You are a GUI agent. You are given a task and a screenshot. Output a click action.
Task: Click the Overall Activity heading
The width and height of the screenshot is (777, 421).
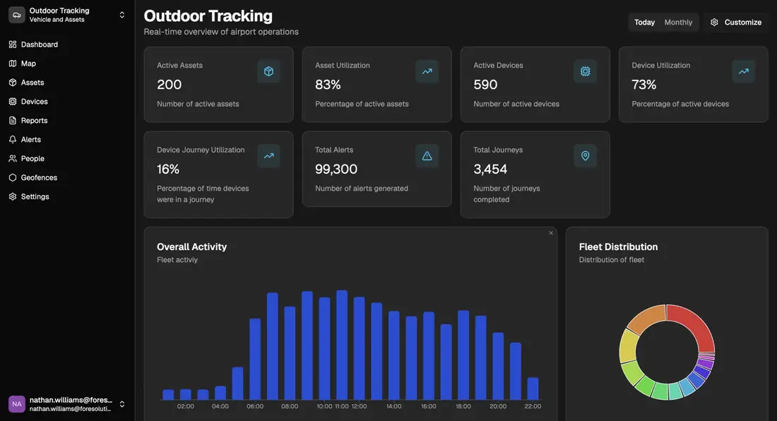[191, 247]
